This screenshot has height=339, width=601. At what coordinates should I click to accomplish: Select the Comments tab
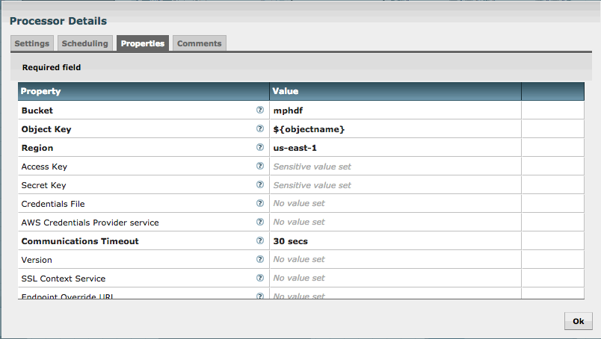[199, 43]
